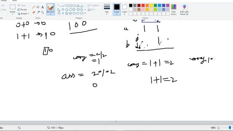Viewport: 233px width, 131px height.
Task: Select the Oval shape
Action: [x=67, y=6]
